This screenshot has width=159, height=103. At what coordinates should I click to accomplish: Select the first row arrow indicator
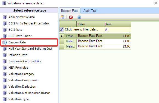click(62, 36)
